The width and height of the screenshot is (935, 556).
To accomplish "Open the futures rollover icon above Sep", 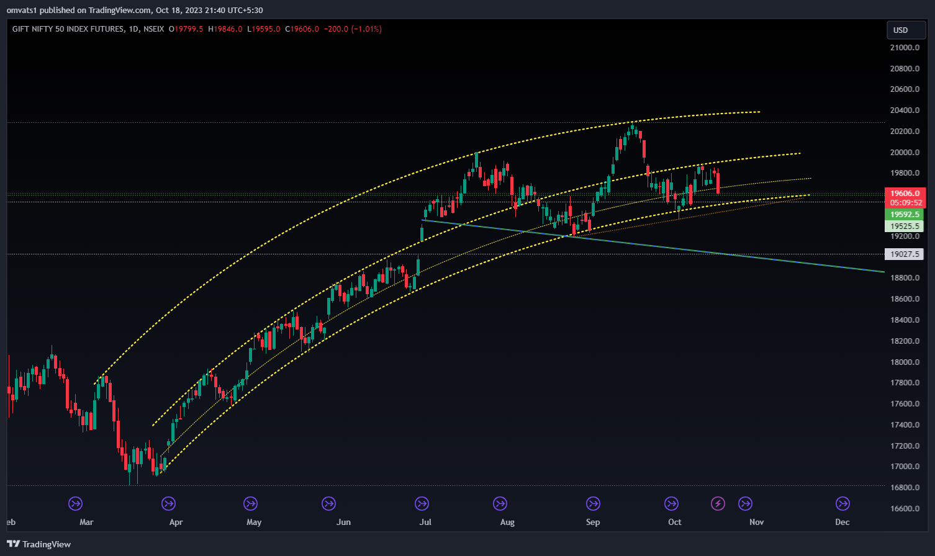I will (593, 503).
